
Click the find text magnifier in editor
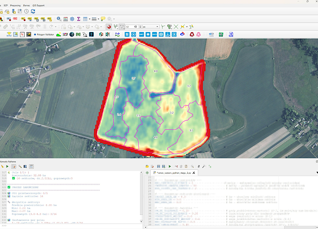click(x=192, y=167)
